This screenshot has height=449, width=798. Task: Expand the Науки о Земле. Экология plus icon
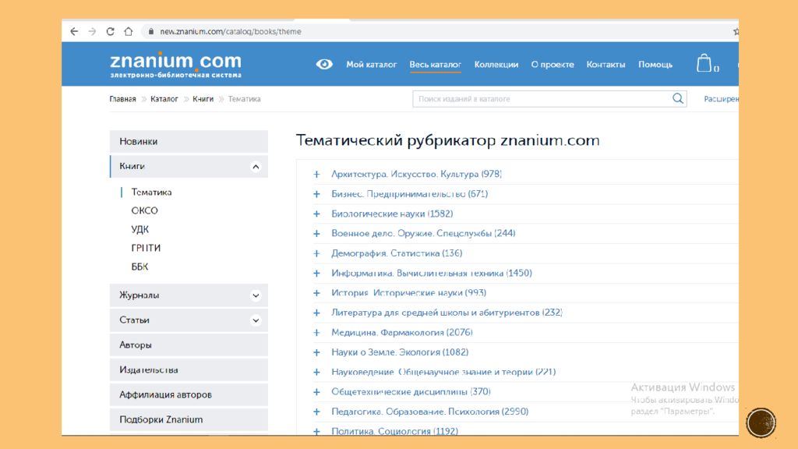click(x=316, y=352)
